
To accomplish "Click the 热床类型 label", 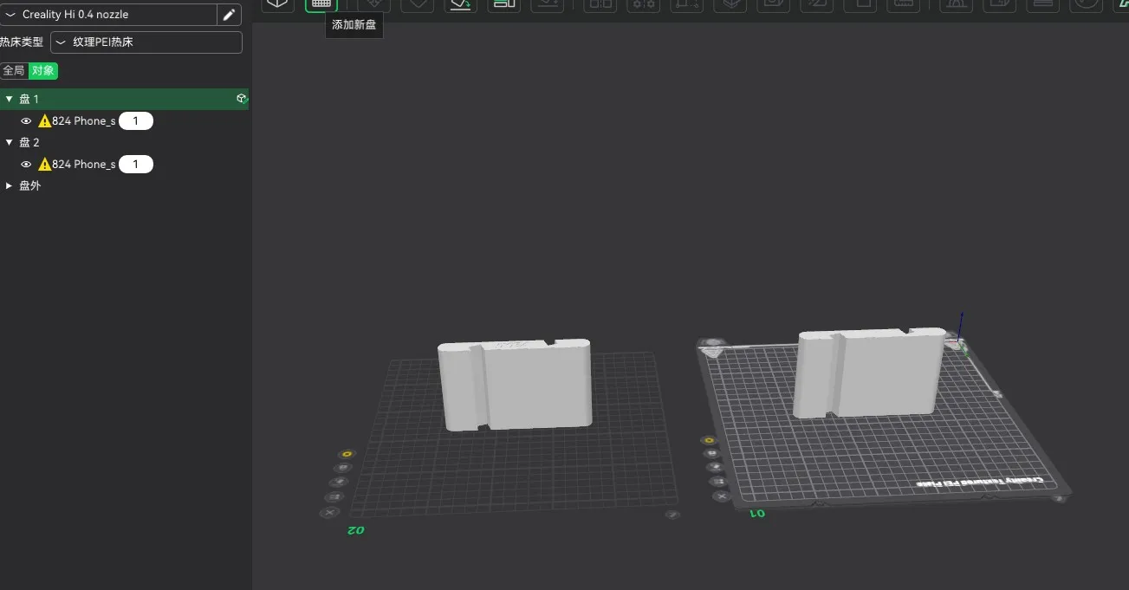I will 21,42.
